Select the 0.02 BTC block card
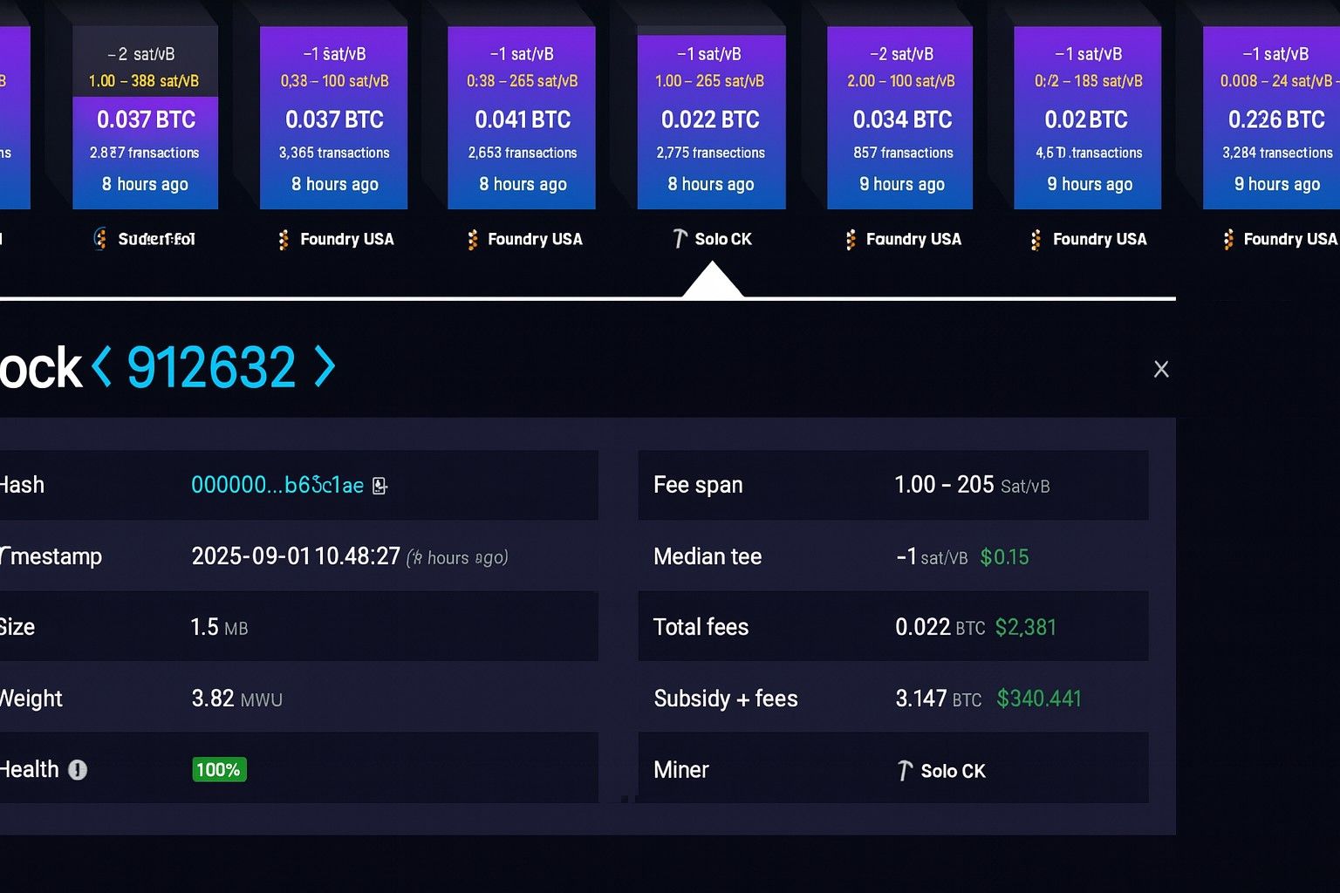The height and width of the screenshot is (893, 1340). pyautogui.click(x=1087, y=118)
